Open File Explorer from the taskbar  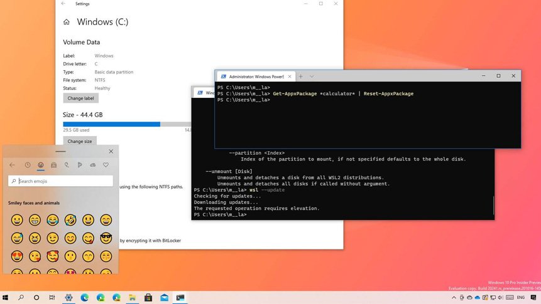133,298
